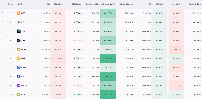Click the Chainlink coin logo
This screenshot has height=99, width=202.
(19, 67)
